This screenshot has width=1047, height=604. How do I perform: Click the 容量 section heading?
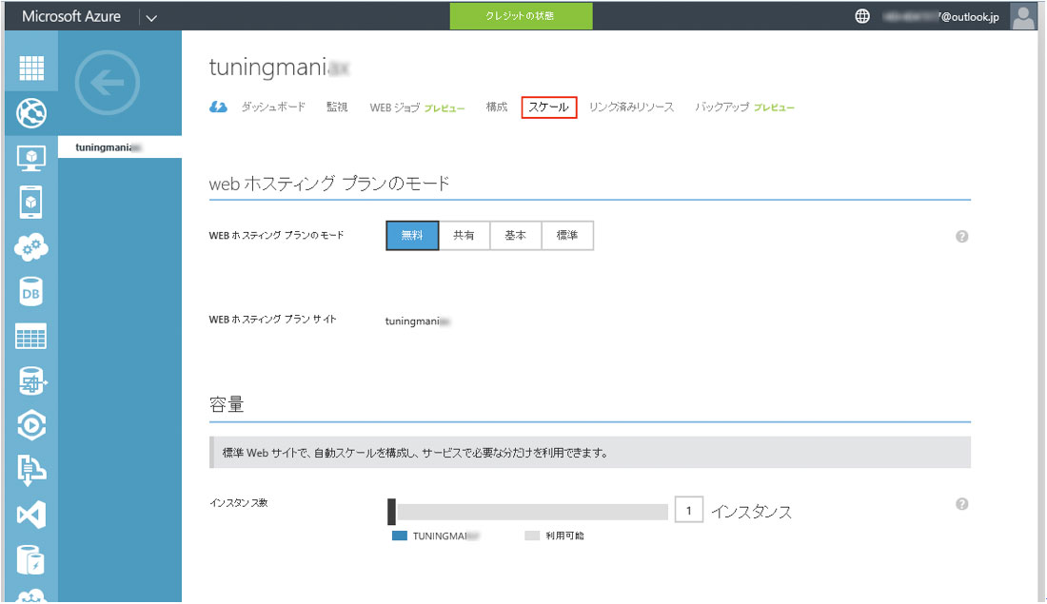pyautogui.click(x=227, y=404)
